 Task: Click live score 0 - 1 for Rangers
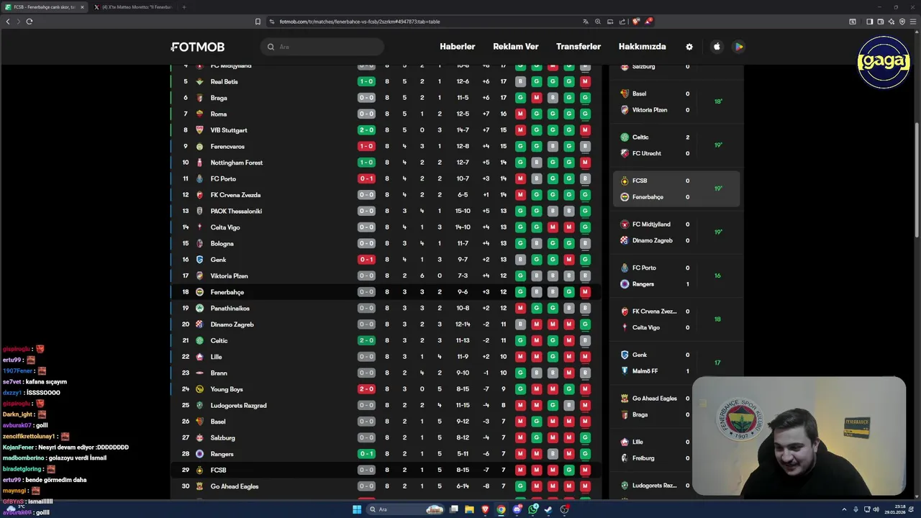coord(366,454)
